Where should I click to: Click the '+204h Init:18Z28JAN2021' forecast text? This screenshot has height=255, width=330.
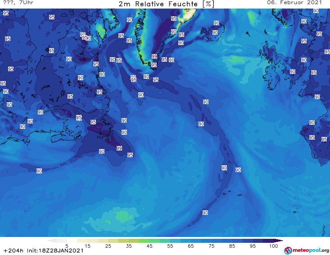[44, 250]
